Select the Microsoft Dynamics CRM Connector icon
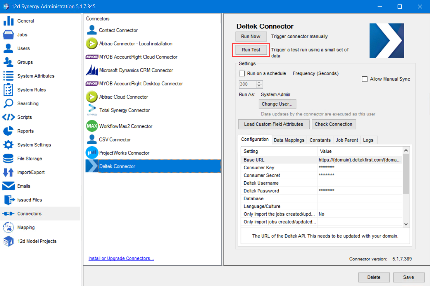This screenshot has height=286, width=430. [92, 70]
